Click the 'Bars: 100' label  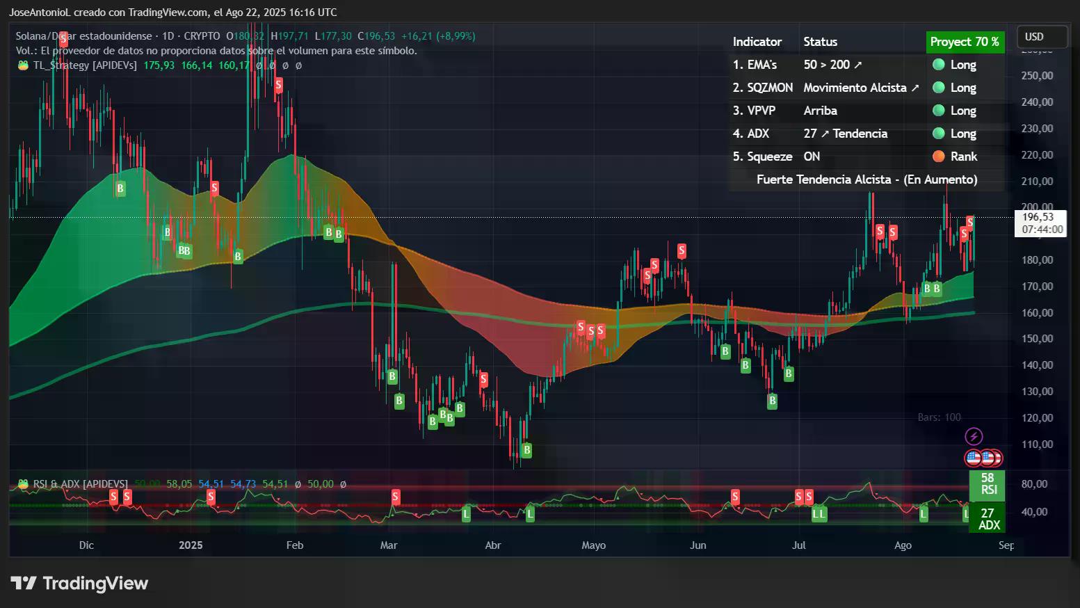pyautogui.click(x=939, y=417)
